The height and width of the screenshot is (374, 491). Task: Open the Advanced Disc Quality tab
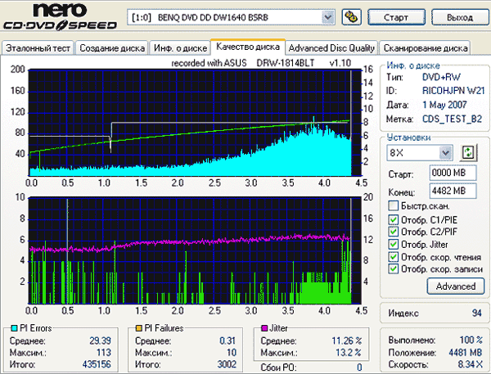pyautogui.click(x=331, y=48)
